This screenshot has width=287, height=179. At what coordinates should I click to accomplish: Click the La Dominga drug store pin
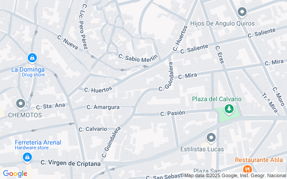[32, 58]
